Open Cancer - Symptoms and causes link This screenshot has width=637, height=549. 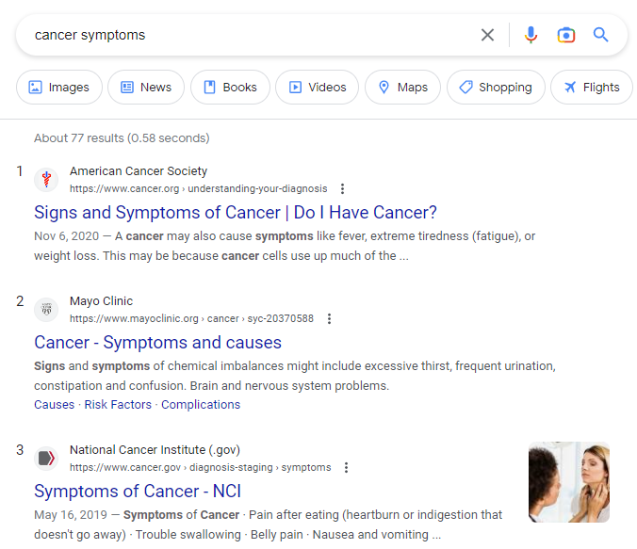[x=157, y=342]
